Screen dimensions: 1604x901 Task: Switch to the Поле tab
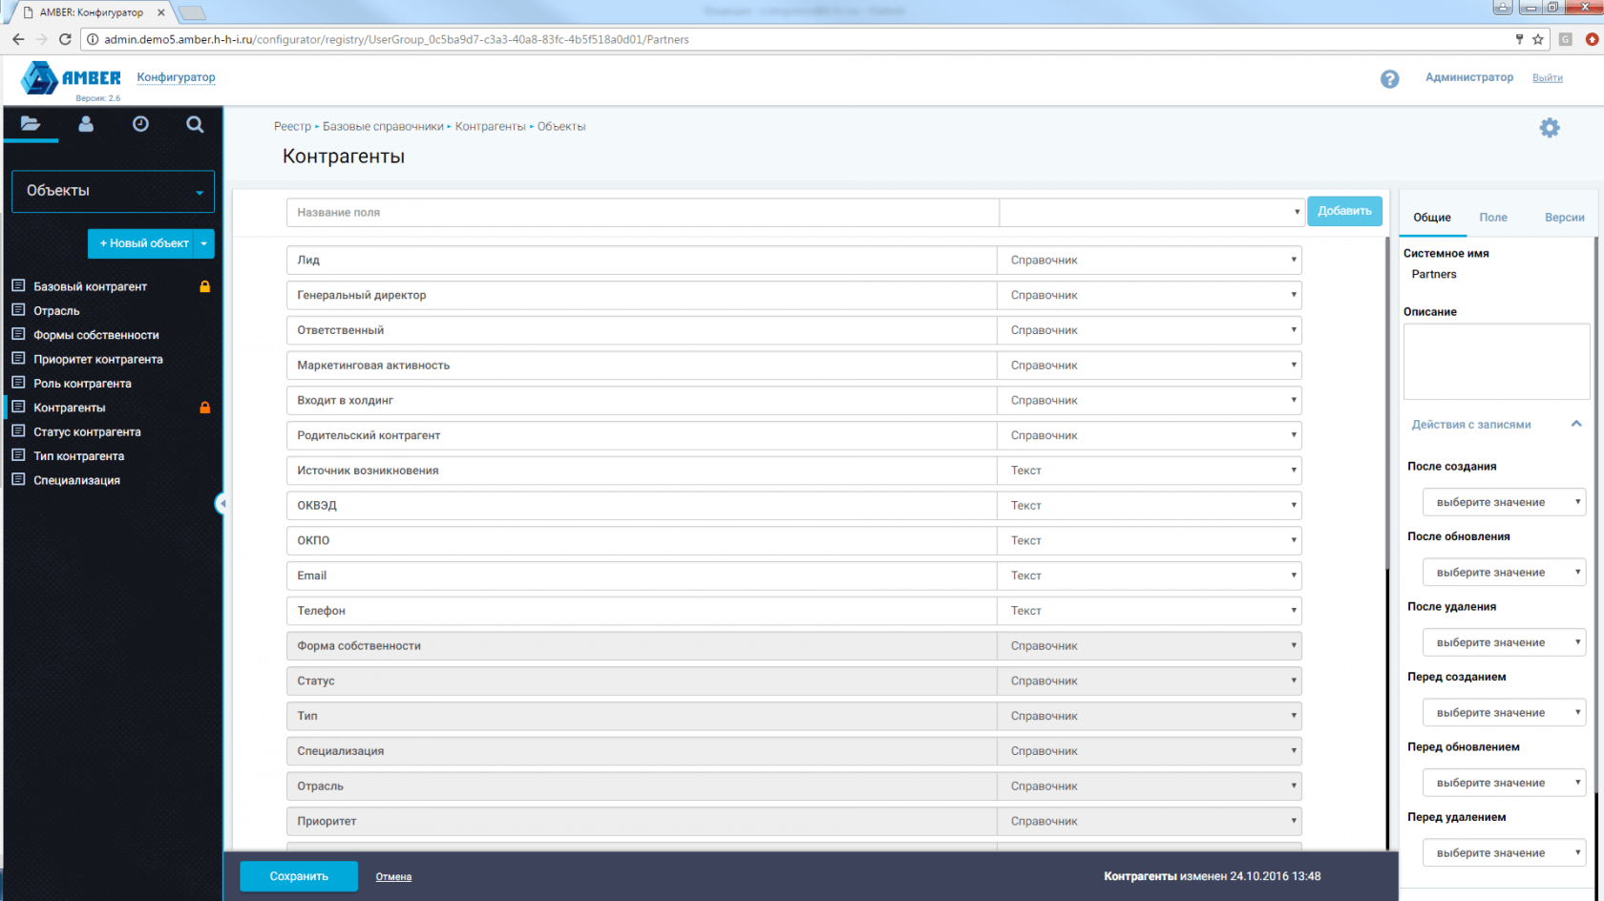pyautogui.click(x=1493, y=218)
